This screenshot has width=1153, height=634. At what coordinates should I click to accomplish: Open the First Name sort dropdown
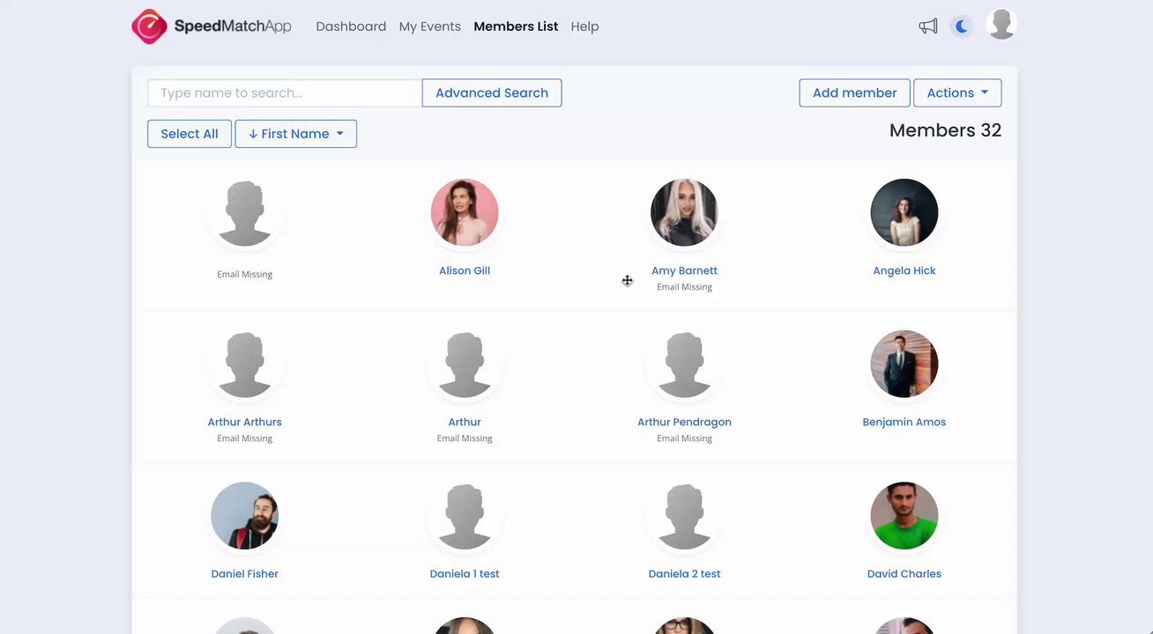[296, 134]
